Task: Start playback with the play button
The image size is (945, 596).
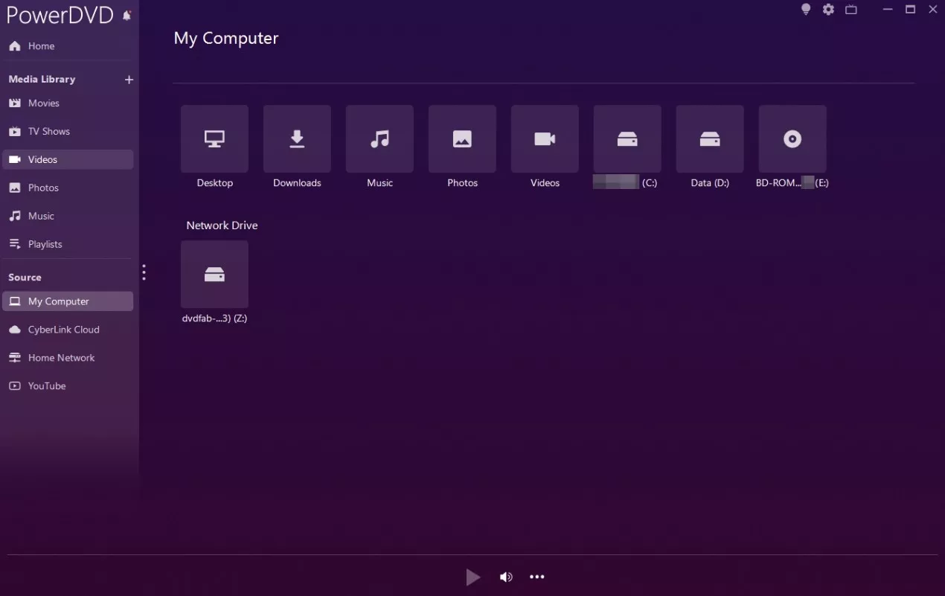Action: coord(472,577)
